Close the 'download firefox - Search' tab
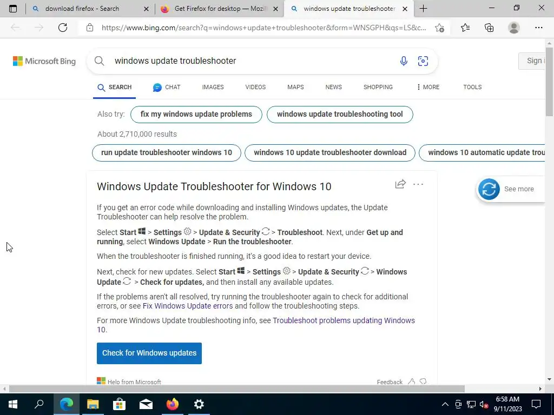This screenshot has width=554, height=415. [146, 9]
